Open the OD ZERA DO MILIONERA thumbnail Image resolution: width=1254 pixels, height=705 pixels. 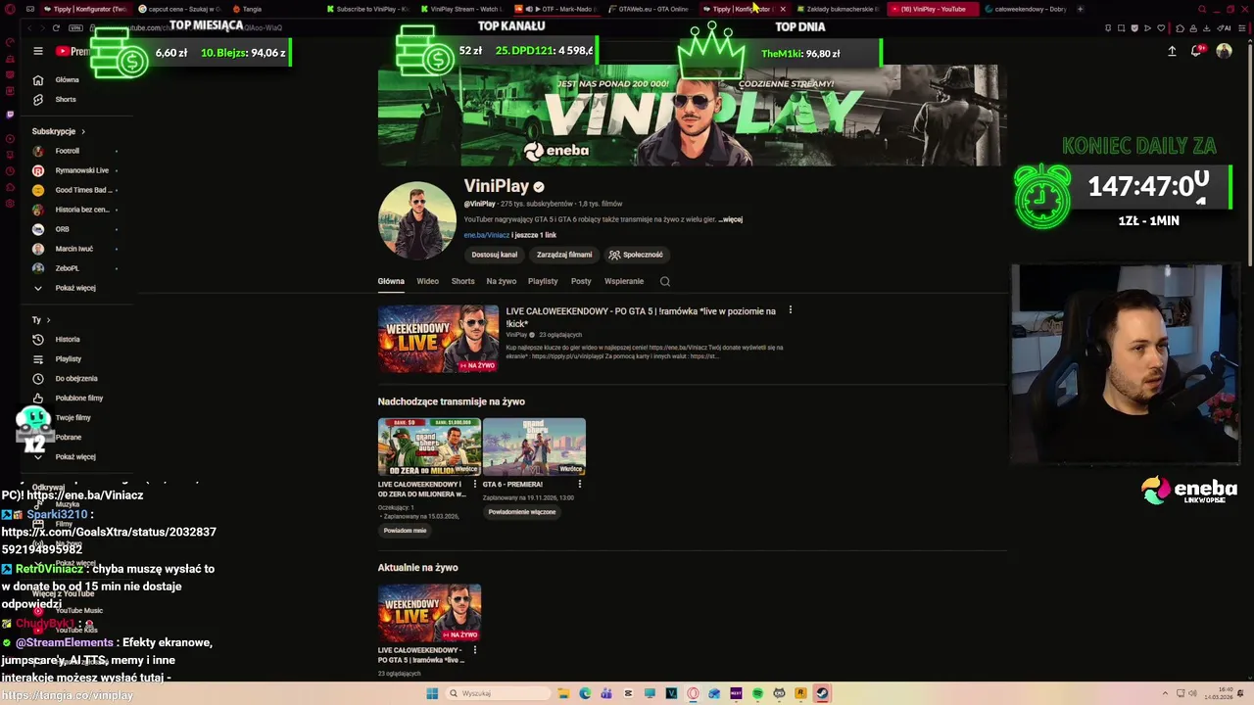tap(429, 447)
